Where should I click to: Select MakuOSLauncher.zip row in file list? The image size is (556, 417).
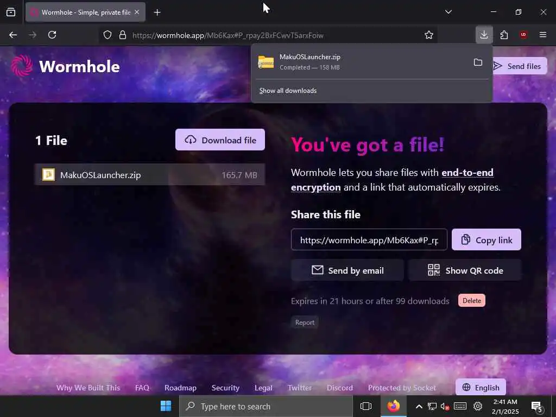pyautogui.click(x=150, y=175)
